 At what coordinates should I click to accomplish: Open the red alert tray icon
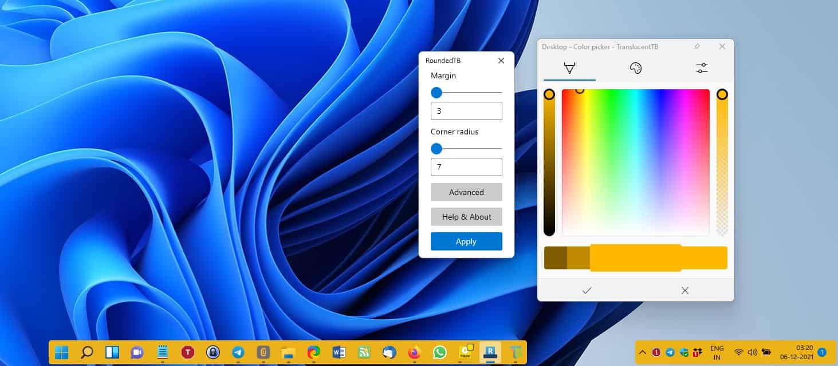coord(656,352)
